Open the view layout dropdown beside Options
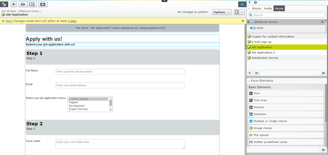Image resolution: width=328 pixels, height=155 pixels. [x=239, y=12]
